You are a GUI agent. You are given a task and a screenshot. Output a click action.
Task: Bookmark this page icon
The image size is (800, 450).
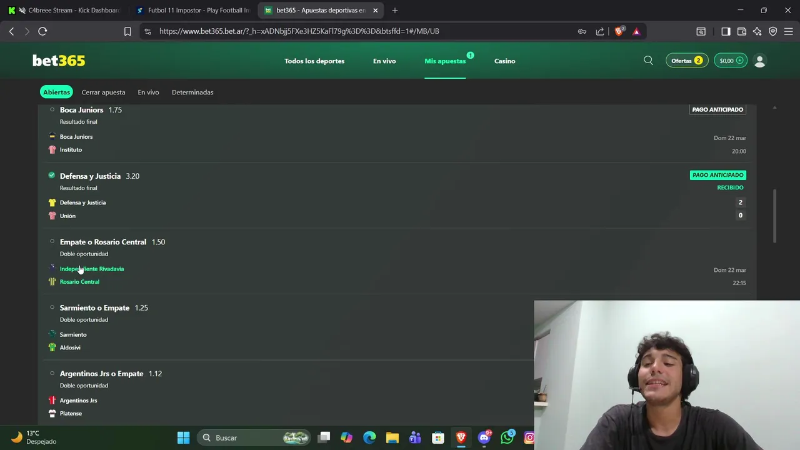(127, 31)
